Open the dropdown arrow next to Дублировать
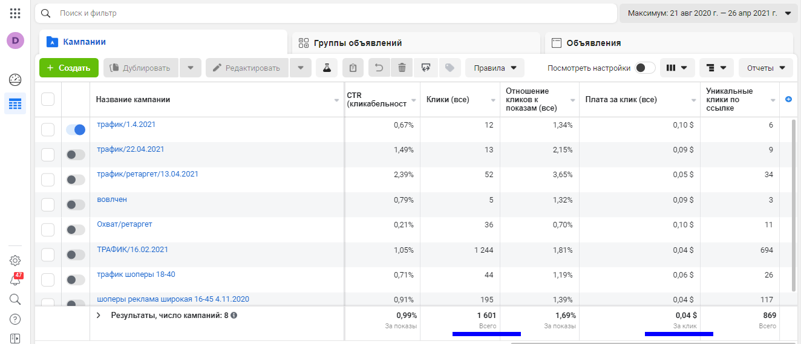The width and height of the screenshot is (801, 344). click(x=191, y=68)
